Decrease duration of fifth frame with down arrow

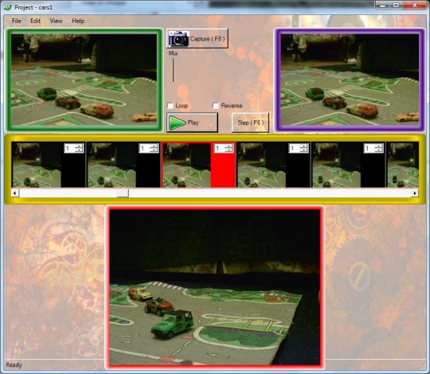(379, 150)
